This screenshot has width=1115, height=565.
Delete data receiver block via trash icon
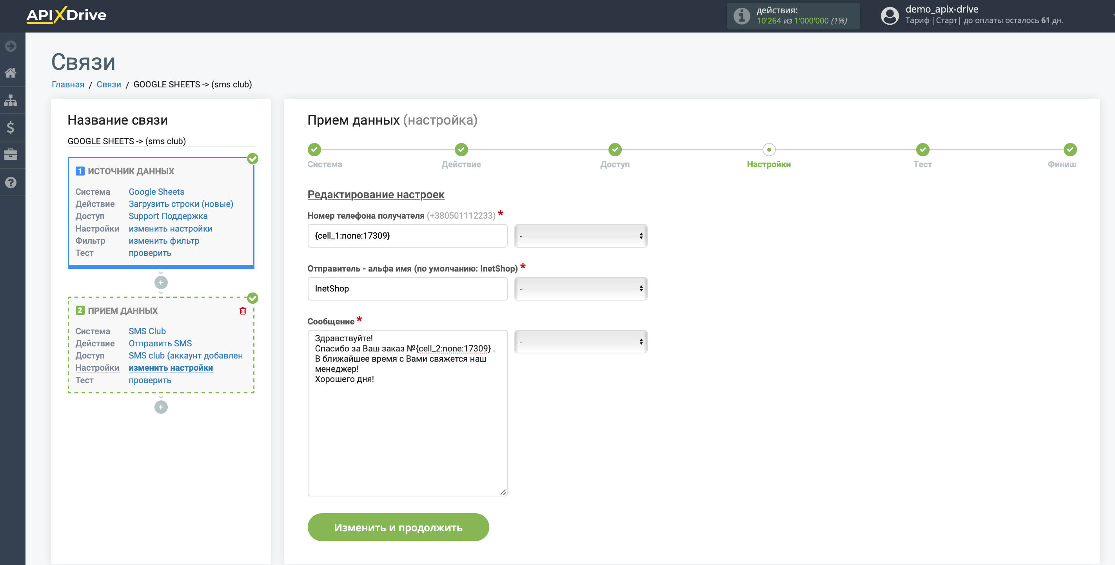[243, 311]
